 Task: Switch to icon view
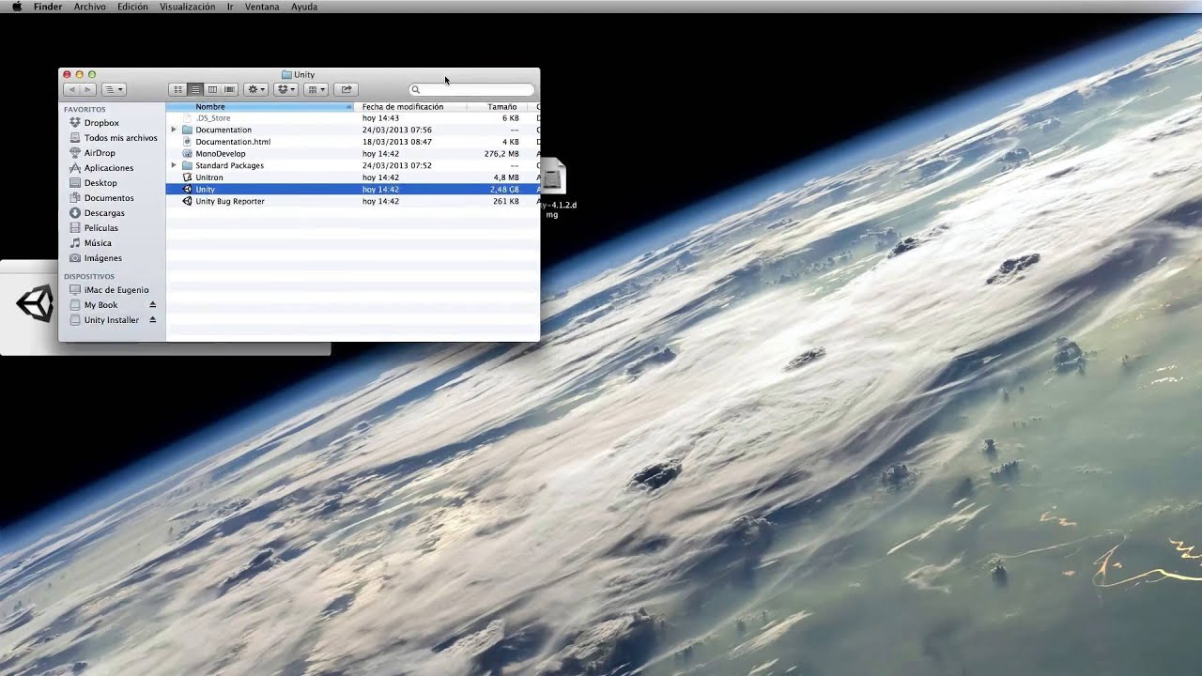pyautogui.click(x=177, y=89)
